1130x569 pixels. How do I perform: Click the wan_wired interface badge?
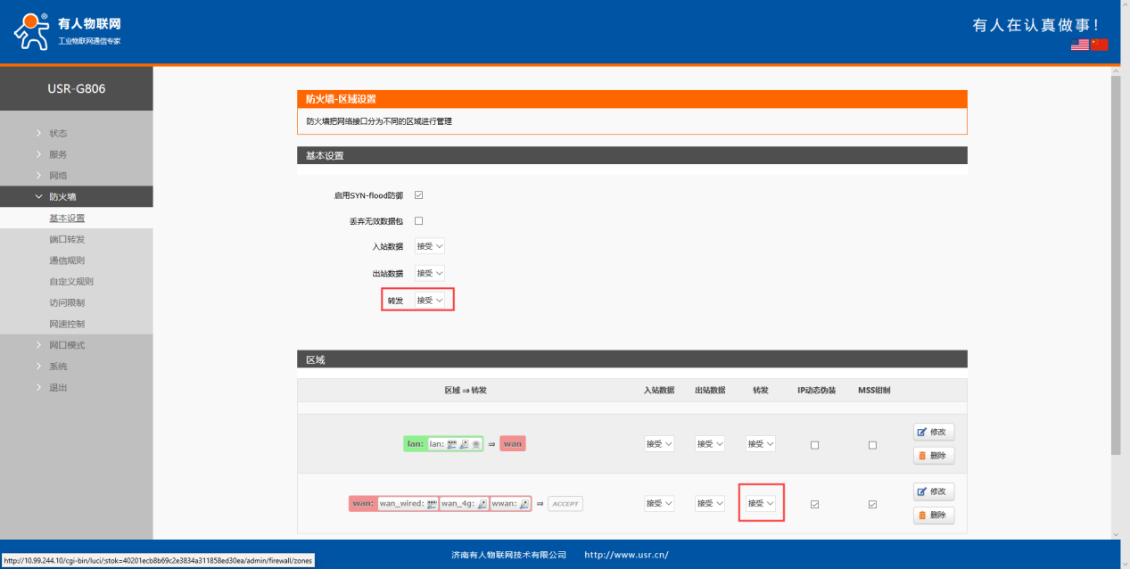[x=408, y=504]
